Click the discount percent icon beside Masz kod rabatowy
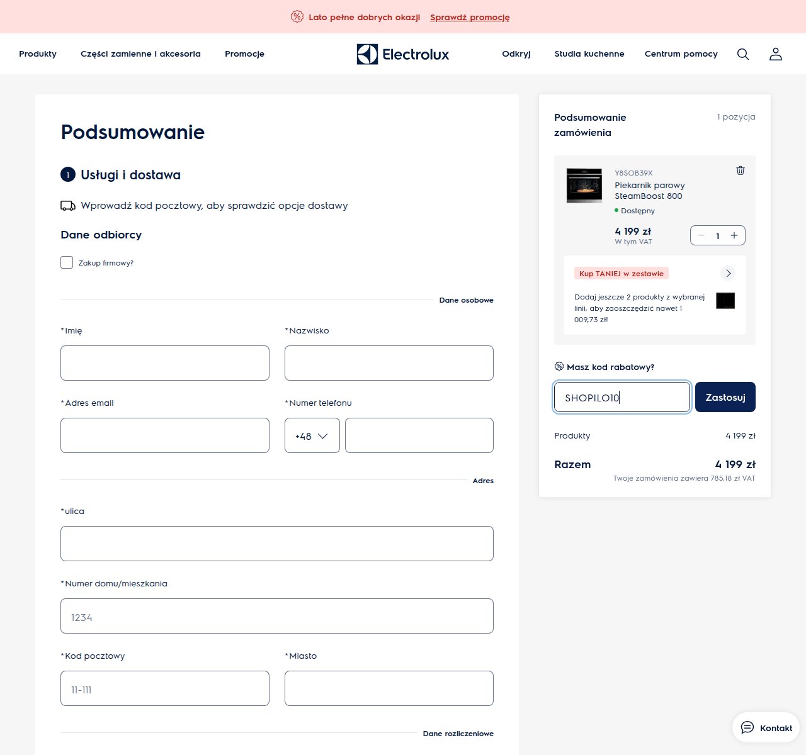Screen dimensions: 806x755 pyautogui.click(x=559, y=366)
